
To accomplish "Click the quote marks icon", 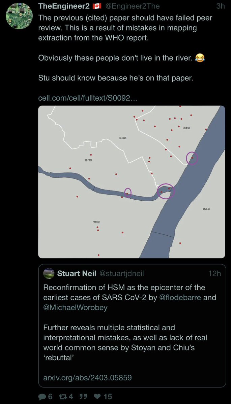I will click(x=82, y=397).
